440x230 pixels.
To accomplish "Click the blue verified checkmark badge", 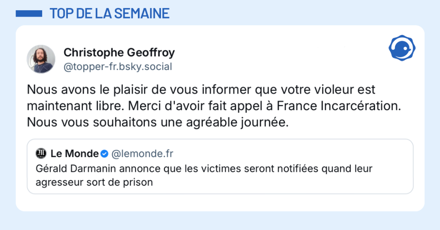I will click(x=104, y=153).
